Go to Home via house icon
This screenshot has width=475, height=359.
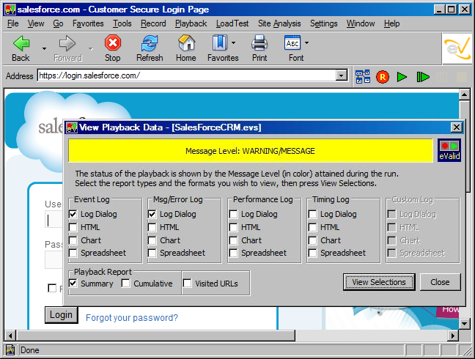tap(186, 42)
